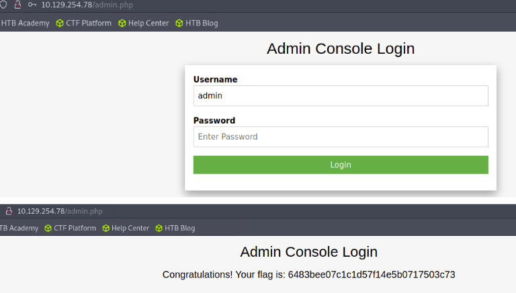Open the saved-password key icon in the address bar
This screenshot has height=293, width=516.
[x=32, y=5]
